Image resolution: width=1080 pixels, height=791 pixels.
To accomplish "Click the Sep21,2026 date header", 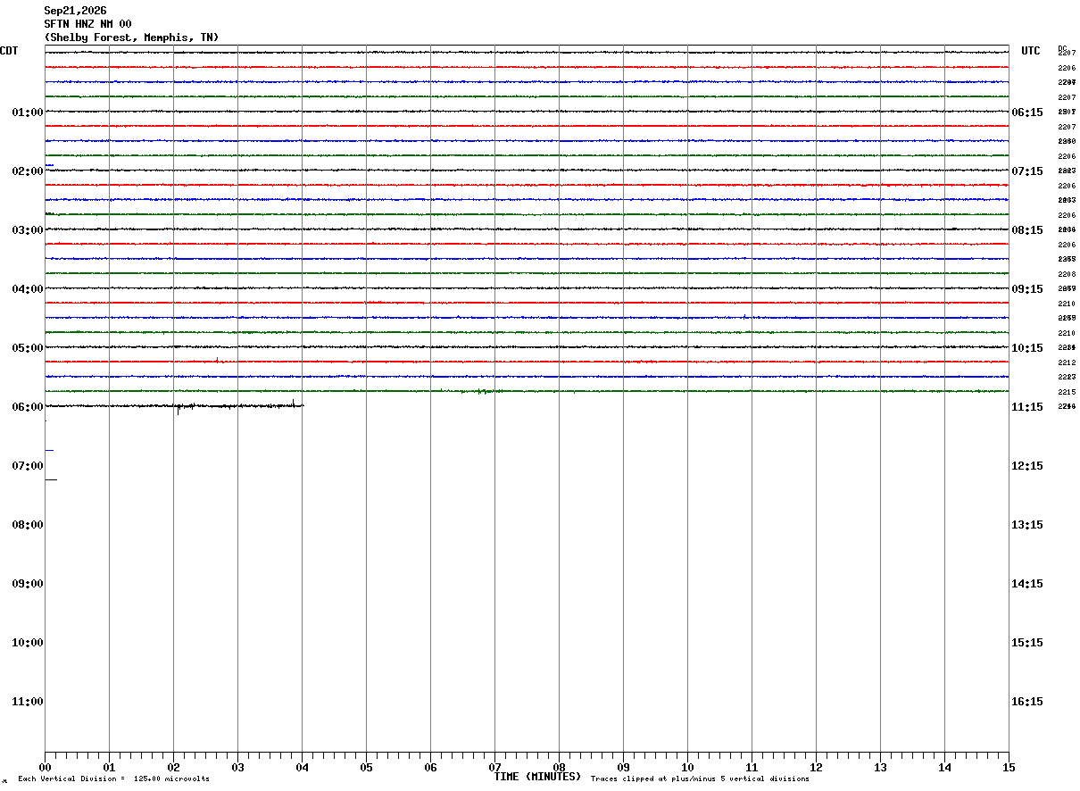I will pyautogui.click(x=75, y=11).
